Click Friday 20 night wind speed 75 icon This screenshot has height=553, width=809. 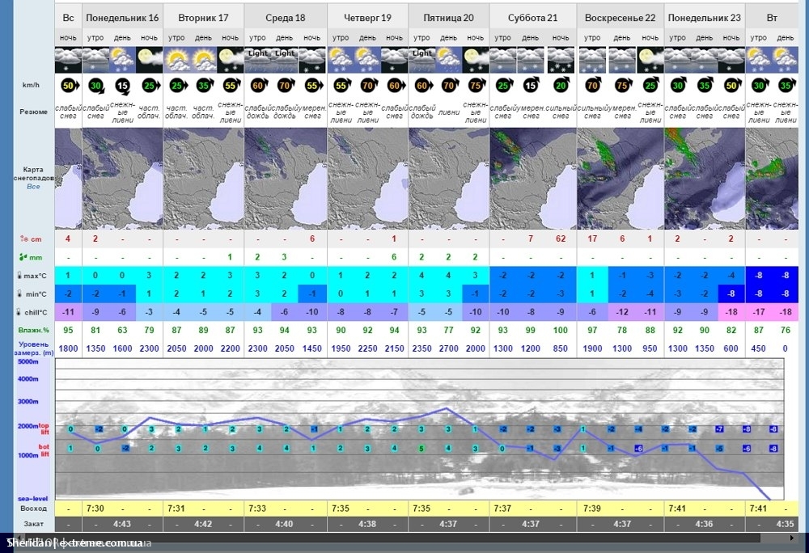[x=475, y=86]
